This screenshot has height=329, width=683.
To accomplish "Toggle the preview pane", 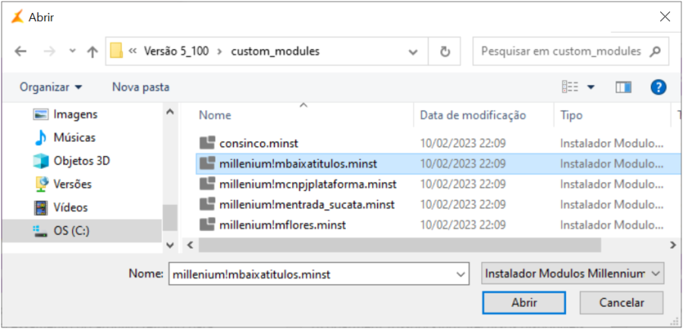I will (623, 87).
